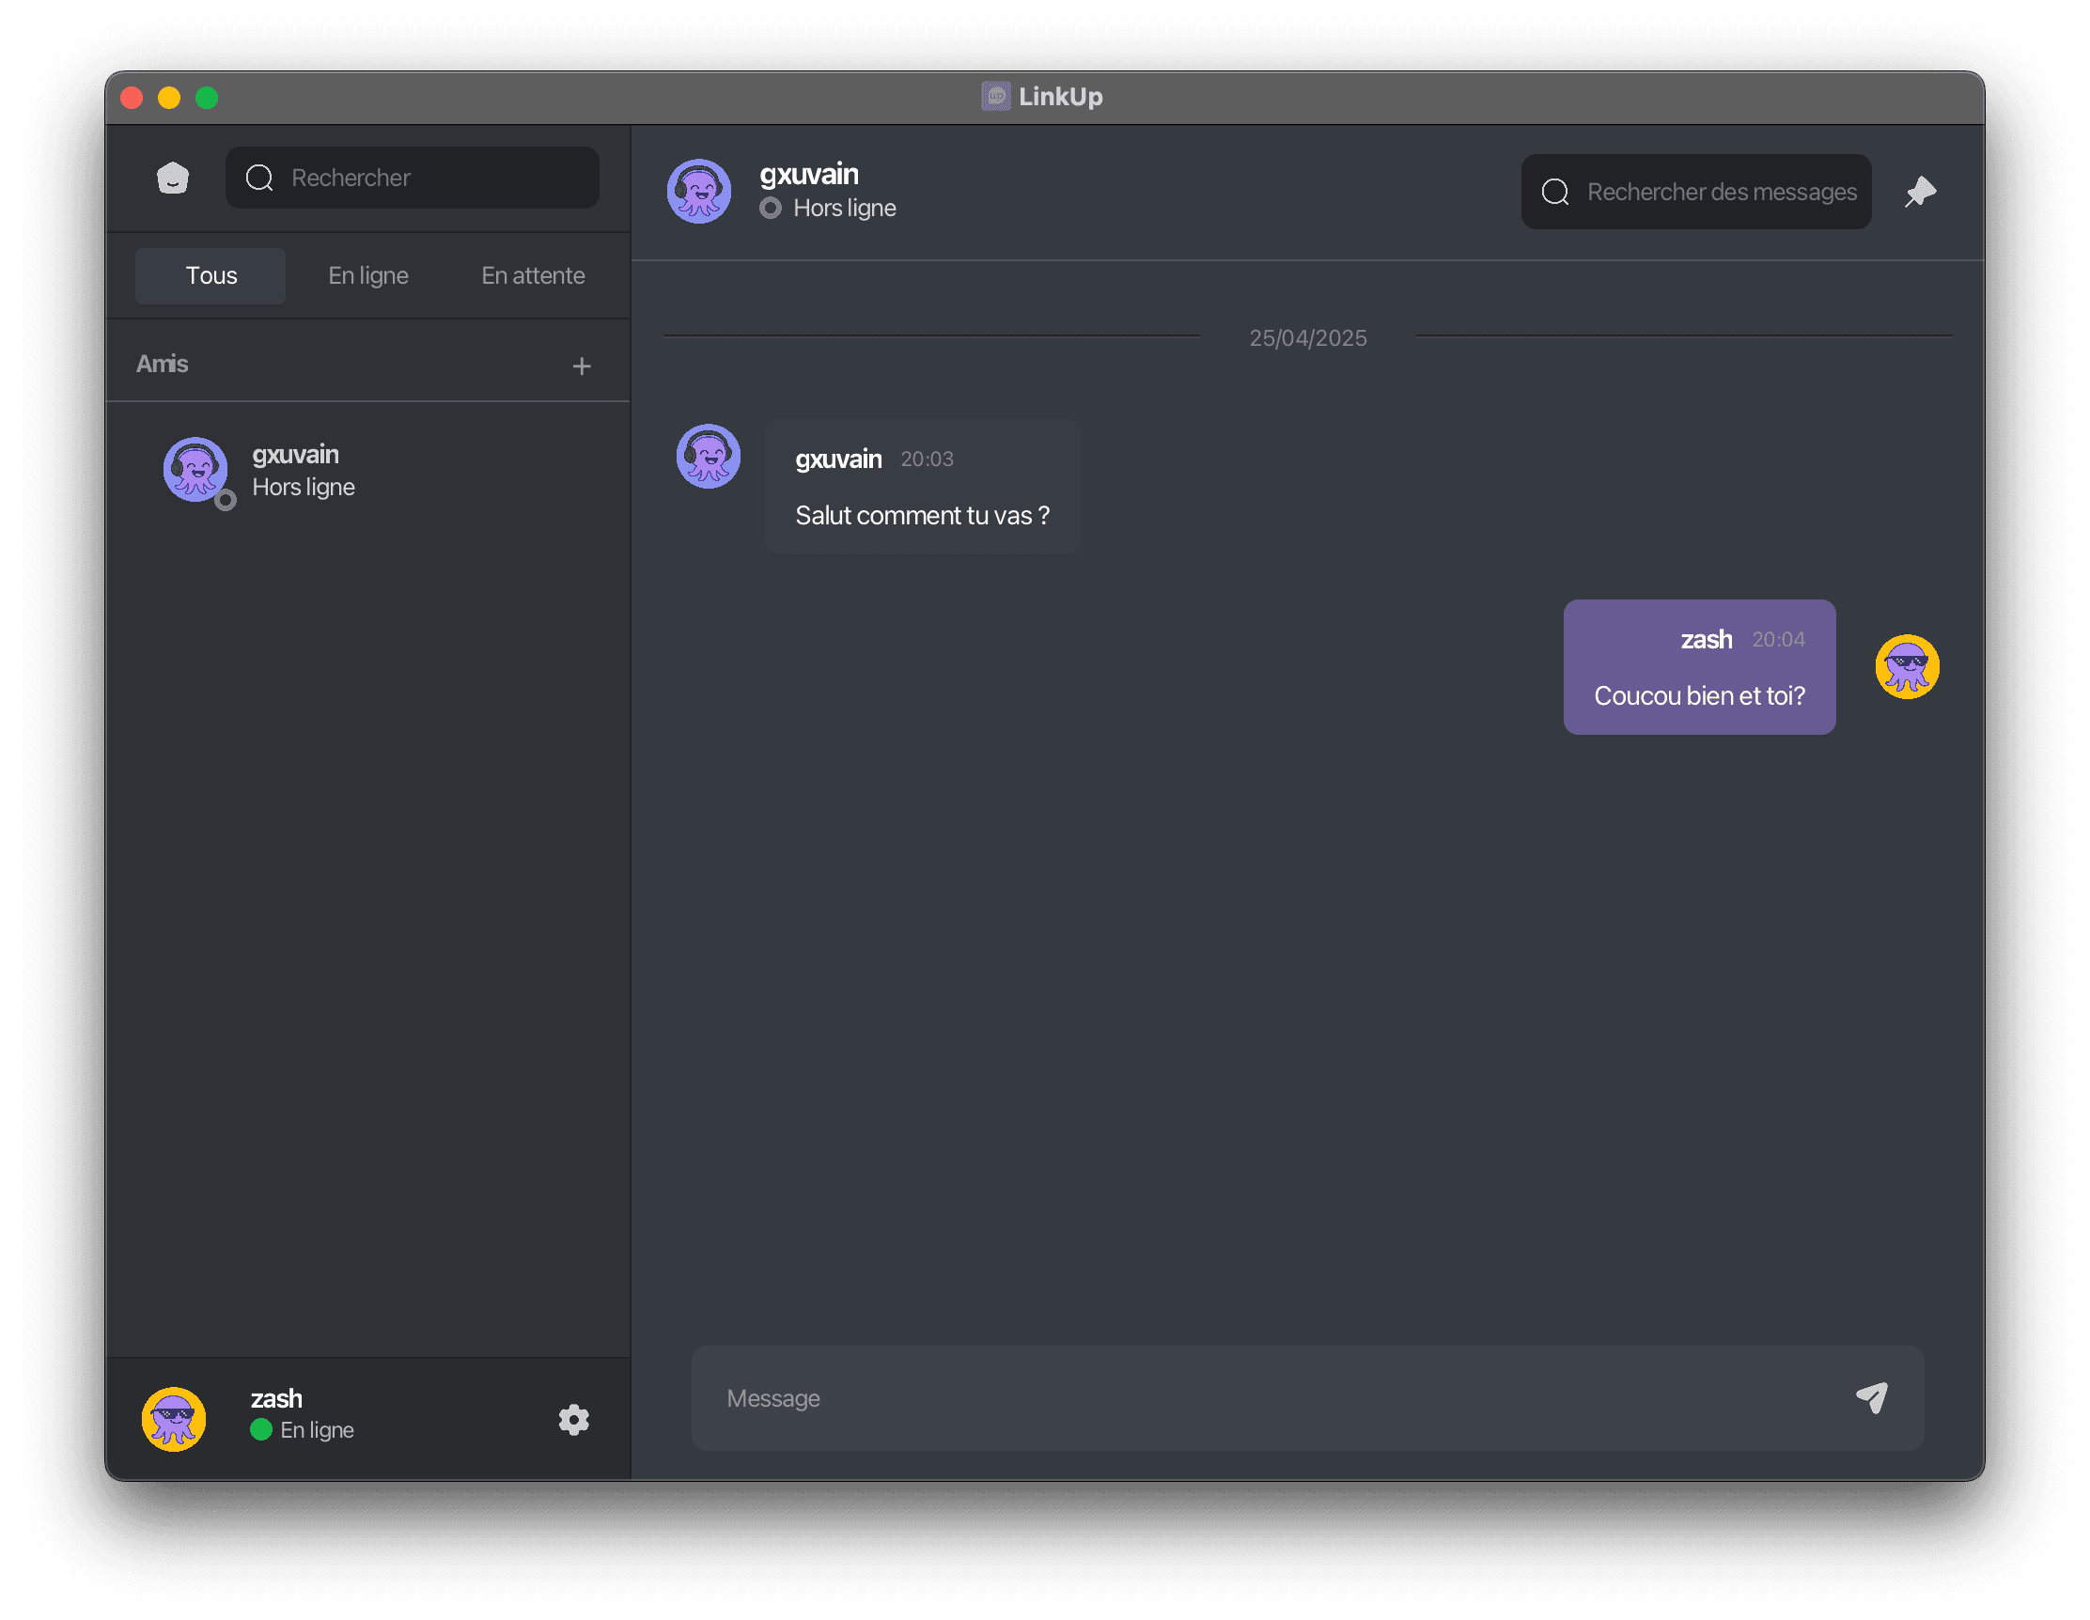Add a friend with the plus icon
Image resolution: width=2090 pixels, height=1620 pixels.
[582, 366]
